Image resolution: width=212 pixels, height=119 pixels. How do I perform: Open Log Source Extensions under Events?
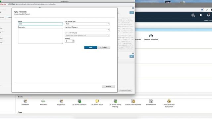(79, 102)
